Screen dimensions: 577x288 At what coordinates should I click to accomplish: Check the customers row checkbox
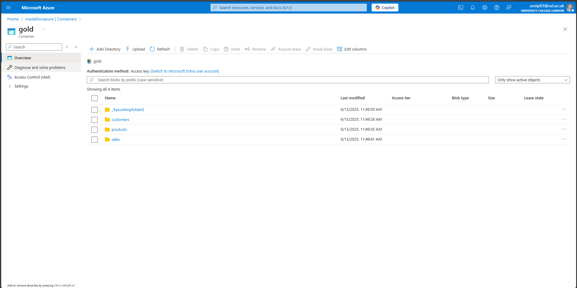pyautogui.click(x=94, y=120)
